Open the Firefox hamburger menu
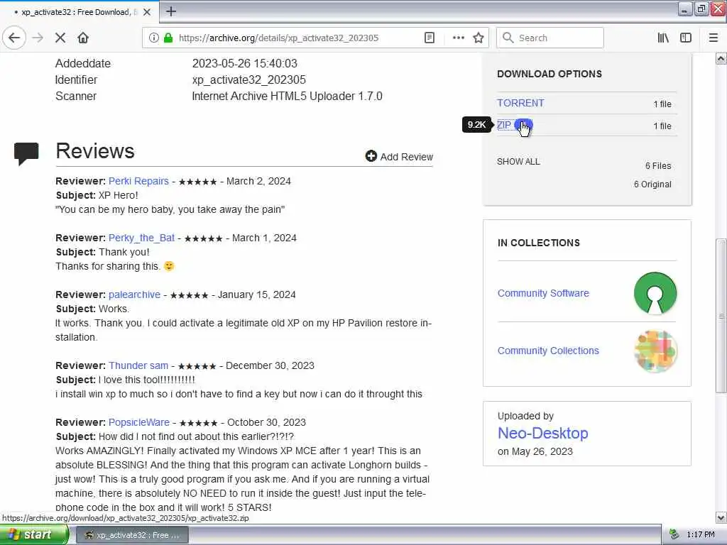Screen dimensions: 727x545 tap(714, 38)
